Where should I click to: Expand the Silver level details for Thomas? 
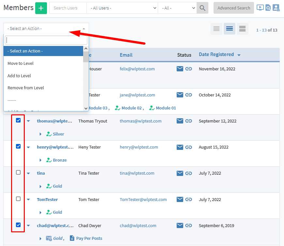point(40,134)
